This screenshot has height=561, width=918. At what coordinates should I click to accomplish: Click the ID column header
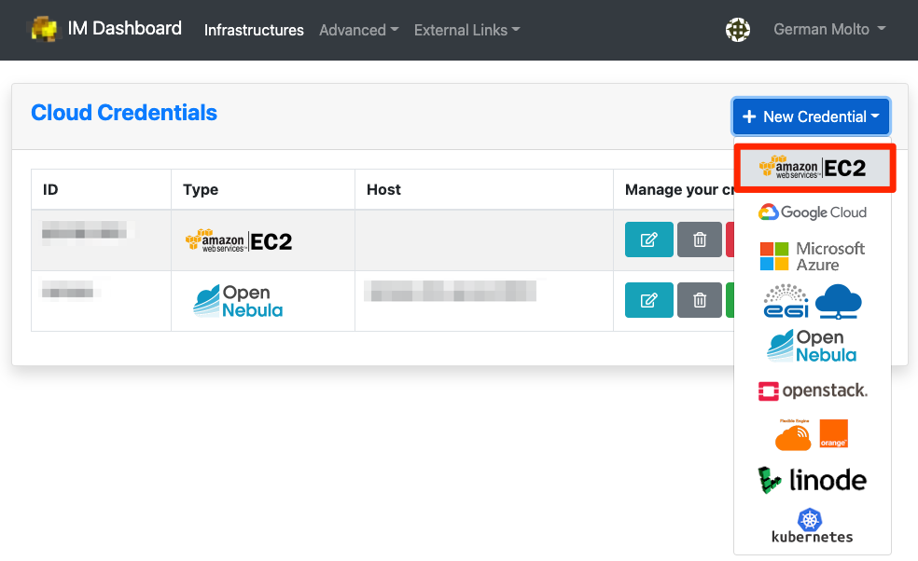pos(50,189)
